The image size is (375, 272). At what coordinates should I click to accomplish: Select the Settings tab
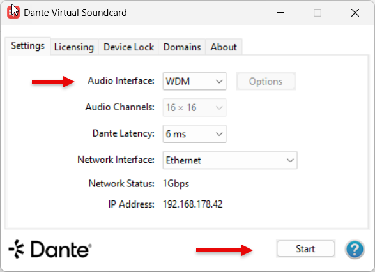pyautogui.click(x=27, y=46)
